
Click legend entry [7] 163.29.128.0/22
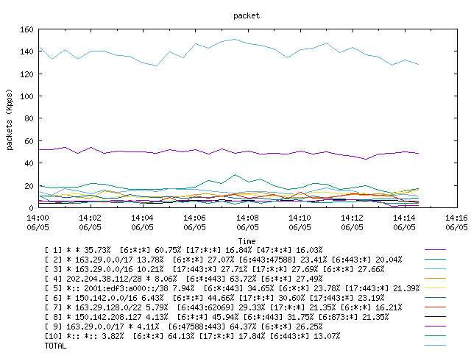[x=224, y=307]
